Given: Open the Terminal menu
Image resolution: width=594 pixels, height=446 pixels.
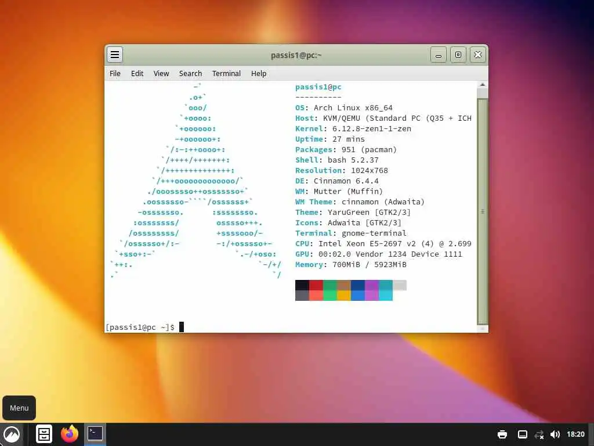Looking at the screenshot, I should pos(226,74).
